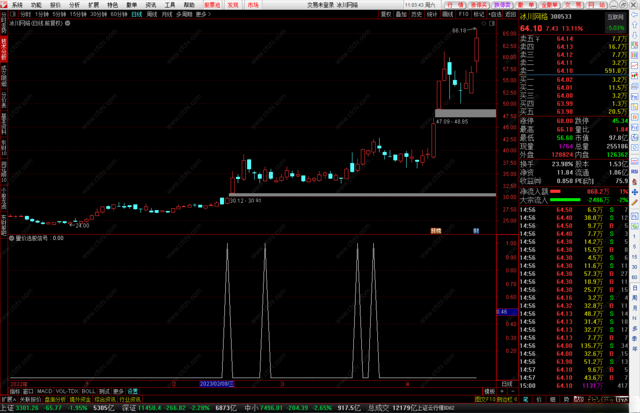The height and width of the screenshot is (413, 640).
Task: Click the gray 47.09-48.85 gap band
Action: (x=465, y=113)
